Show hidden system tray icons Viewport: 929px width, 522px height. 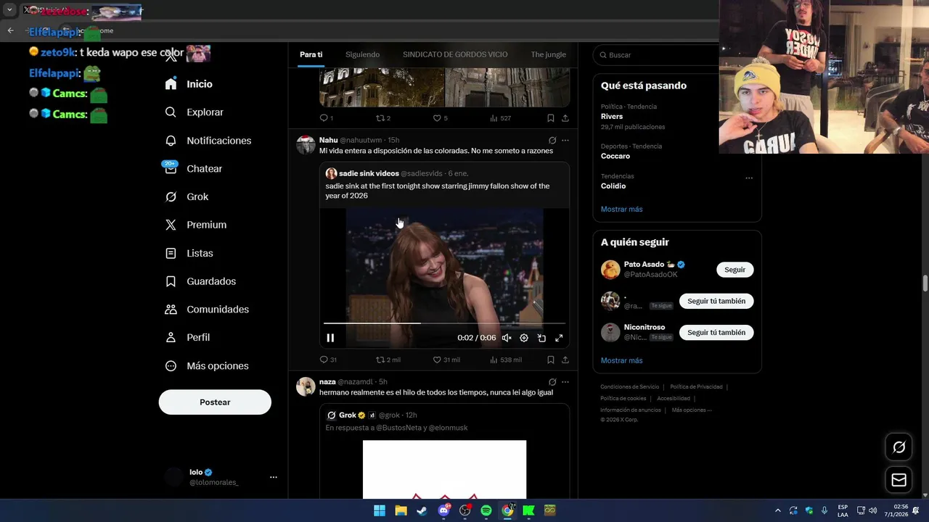tap(777, 510)
